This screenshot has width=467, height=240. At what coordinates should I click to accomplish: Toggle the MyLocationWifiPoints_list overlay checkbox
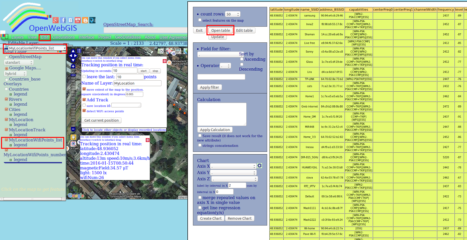pyautogui.click(x=6, y=140)
